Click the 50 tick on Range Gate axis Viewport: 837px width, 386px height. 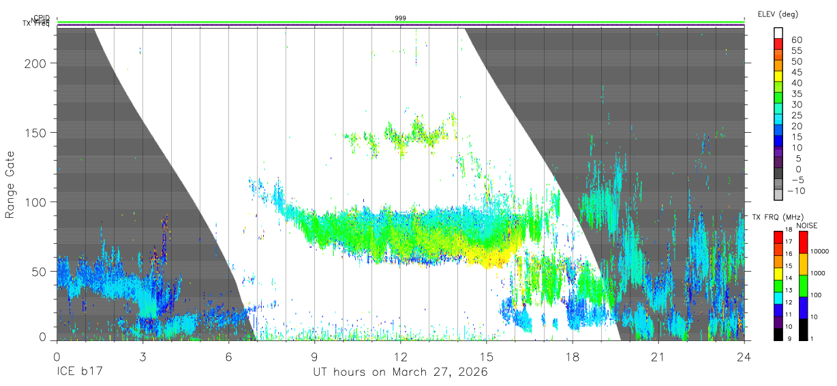coord(40,272)
